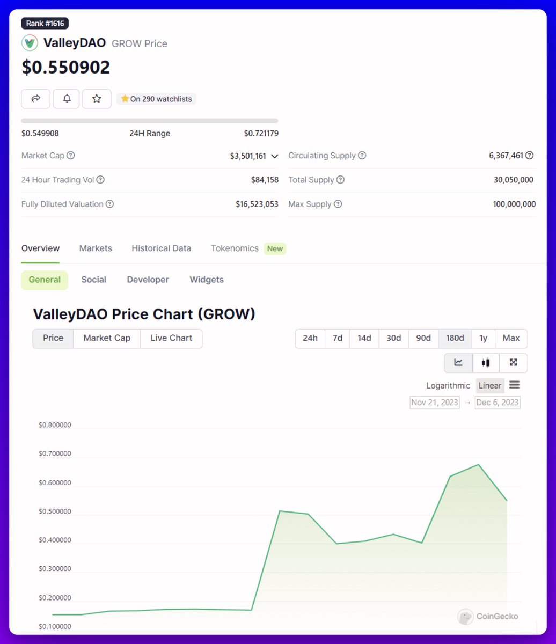Switch to line chart view icon
556x644 pixels.
(x=458, y=363)
